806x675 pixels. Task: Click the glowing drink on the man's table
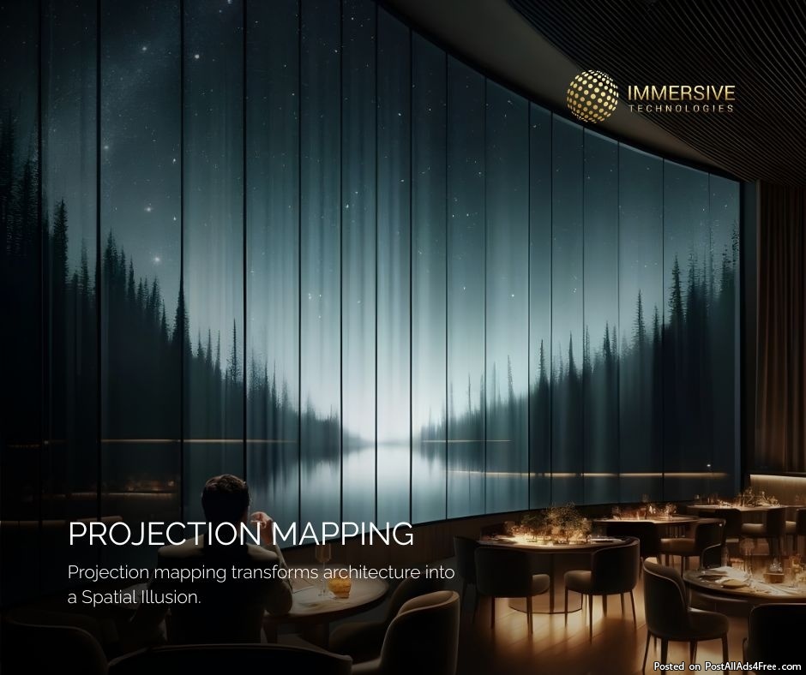coord(340,587)
